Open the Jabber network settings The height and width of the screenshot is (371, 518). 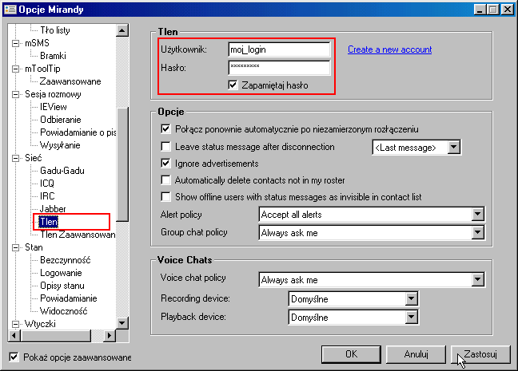(x=54, y=209)
